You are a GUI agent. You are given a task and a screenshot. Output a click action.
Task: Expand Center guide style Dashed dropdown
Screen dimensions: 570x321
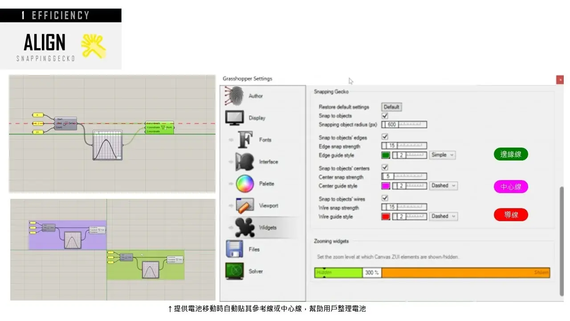(444, 185)
